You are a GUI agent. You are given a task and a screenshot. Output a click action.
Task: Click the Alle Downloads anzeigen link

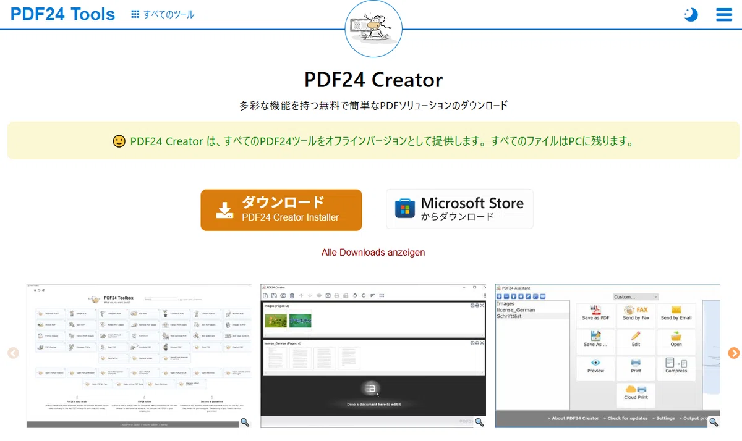coord(373,253)
